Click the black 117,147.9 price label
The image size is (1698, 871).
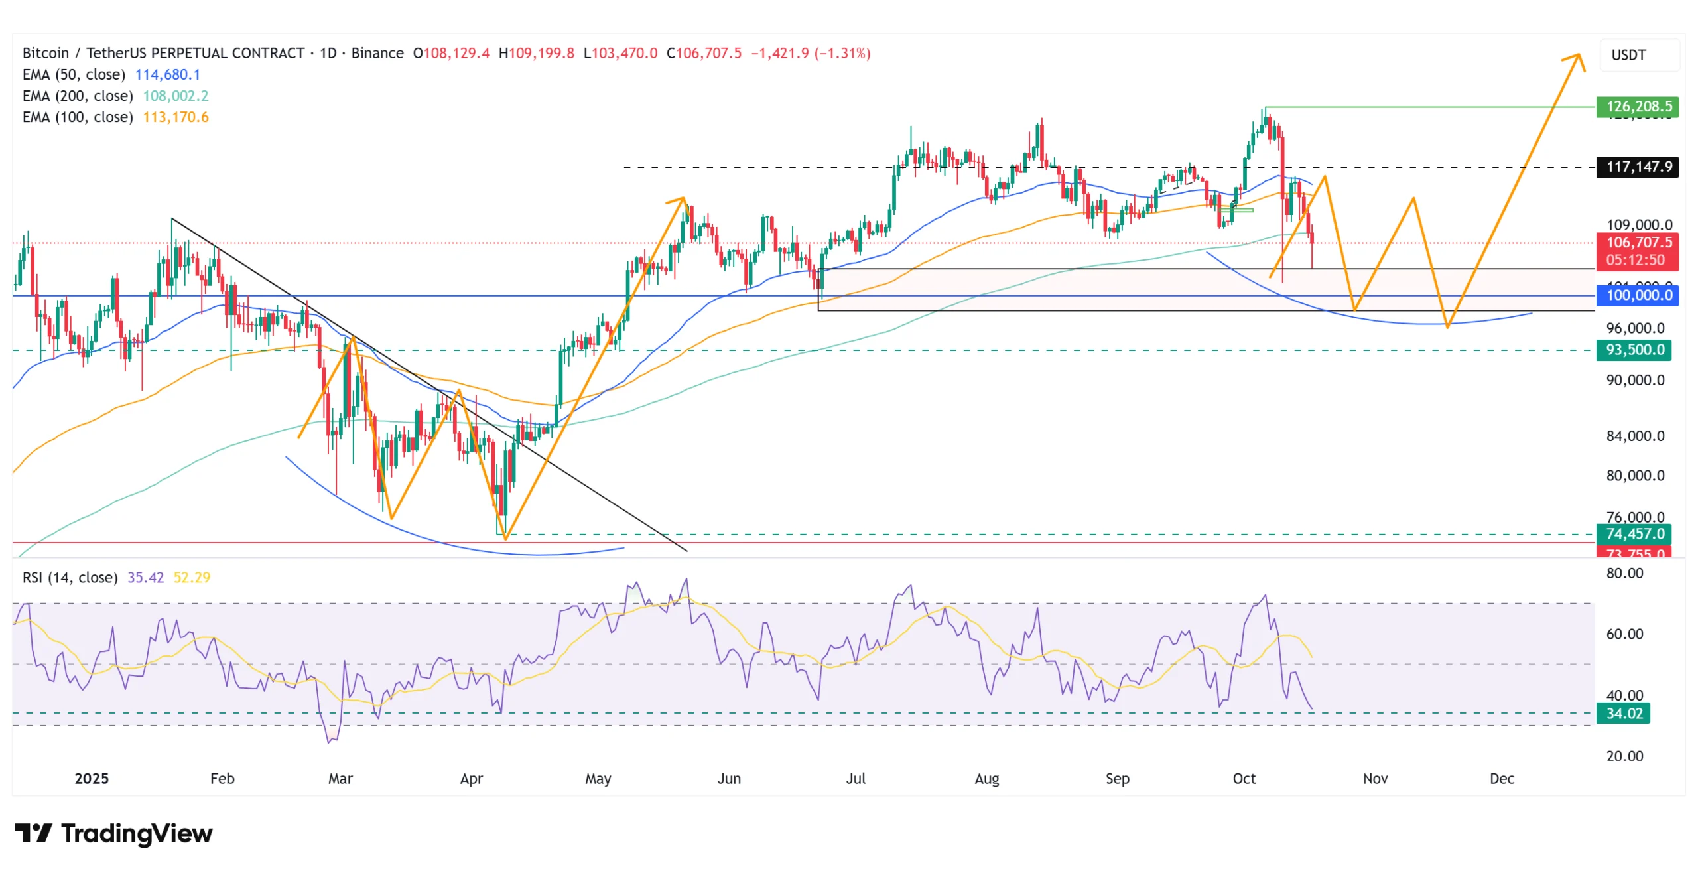1637,167
